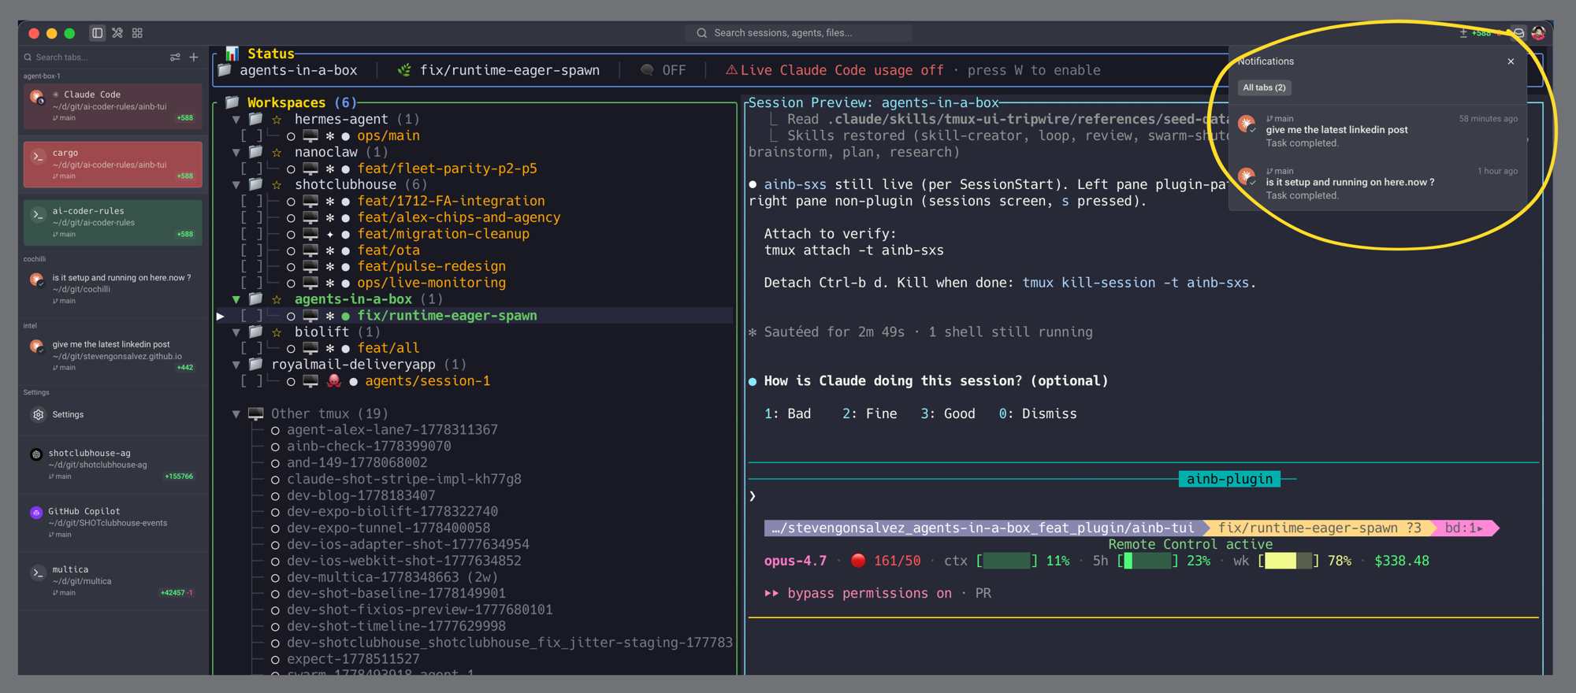The image size is (1576, 693).
Task: Tick the checkbox for feat/ota
Action: click(x=251, y=250)
